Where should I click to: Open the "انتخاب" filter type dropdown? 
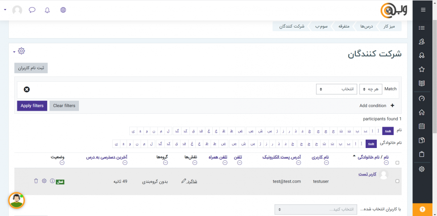[336, 89]
